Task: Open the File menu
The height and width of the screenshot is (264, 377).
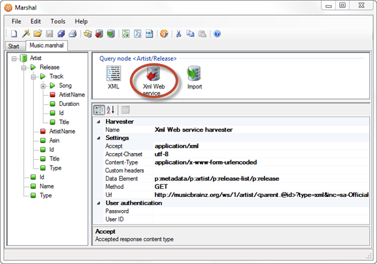Action: 16,21
